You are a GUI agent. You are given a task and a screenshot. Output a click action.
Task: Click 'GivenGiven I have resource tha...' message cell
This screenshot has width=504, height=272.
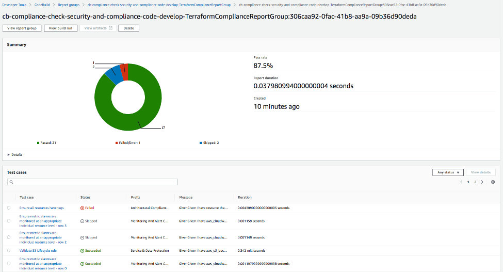[203, 208]
